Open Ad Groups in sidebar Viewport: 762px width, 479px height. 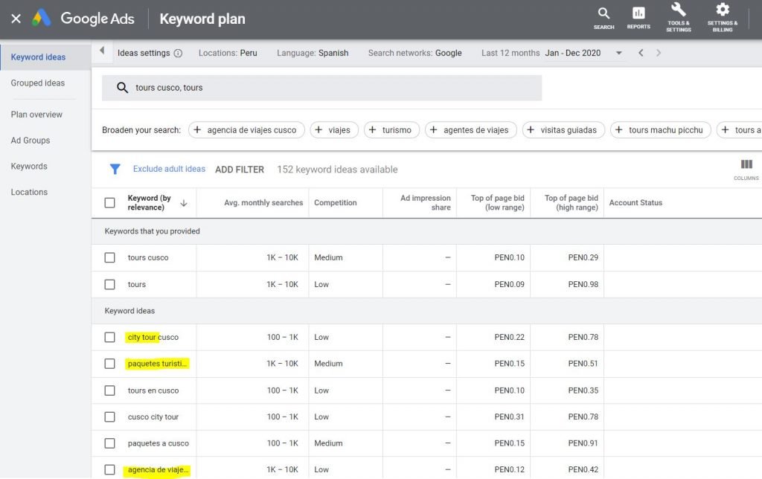coord(30,141)
